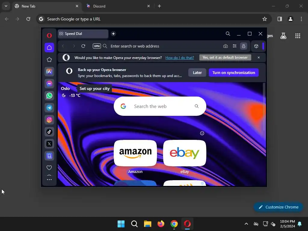Close the New Tab tab in Chrome
Image resolution: width=308 pixels, height=231 pixels.
coord(77,6)
